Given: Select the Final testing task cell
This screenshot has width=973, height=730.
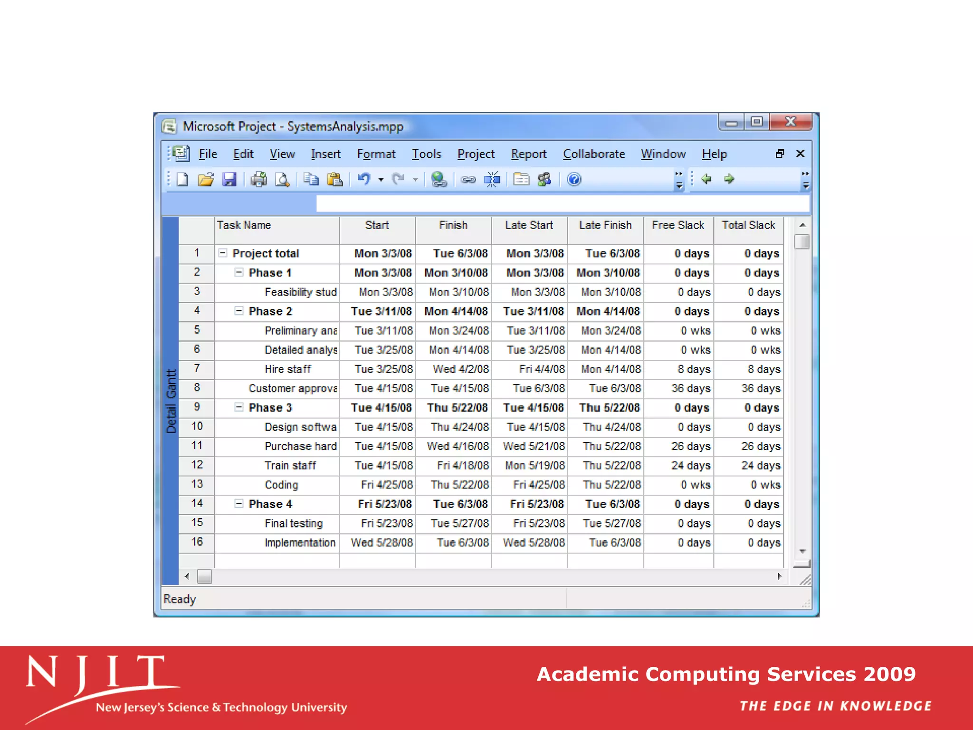Looking at the screenshot, I should point(277,523).
